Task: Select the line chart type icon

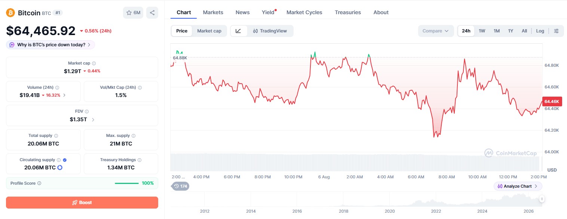Action: coord(239,31)
